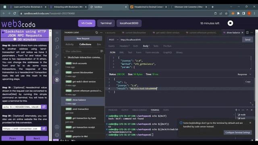Select the XML body type
The height and width of the screenshot is (145, 258).
click(x=121, y=52)
